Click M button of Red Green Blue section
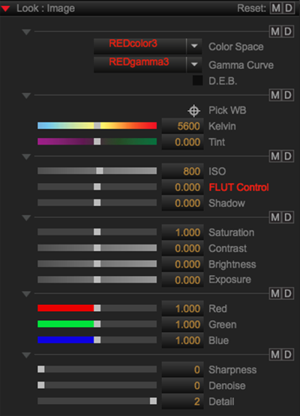Image resolution: width=300 pixels, height=416 pixels. (x=275, y=293)
